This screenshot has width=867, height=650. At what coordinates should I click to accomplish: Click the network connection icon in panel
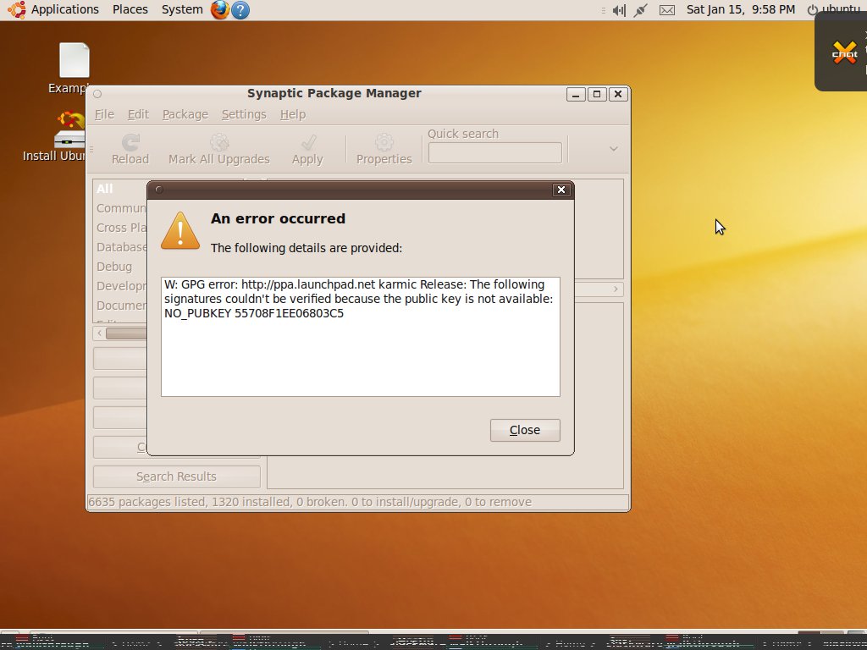640,10
